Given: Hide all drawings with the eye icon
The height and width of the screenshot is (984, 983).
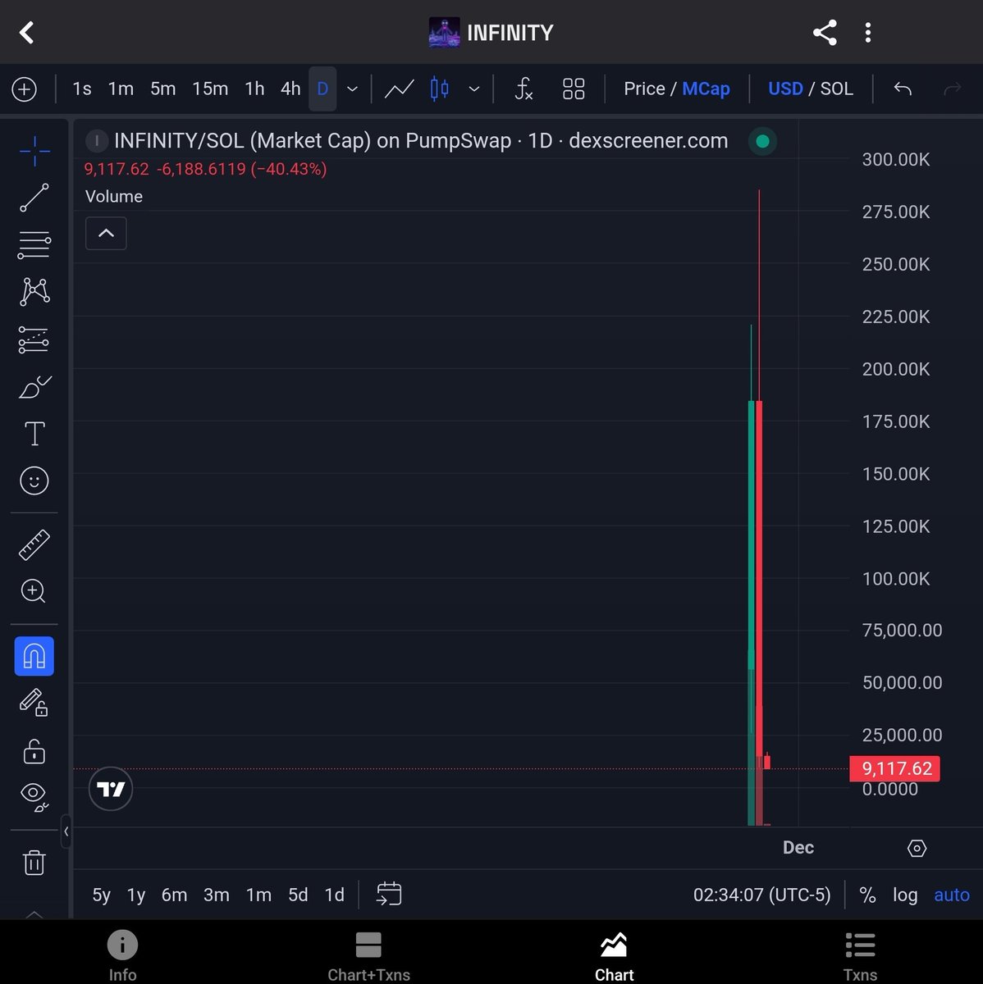Looking at the screenshot, I should click(x=34, y=797).
